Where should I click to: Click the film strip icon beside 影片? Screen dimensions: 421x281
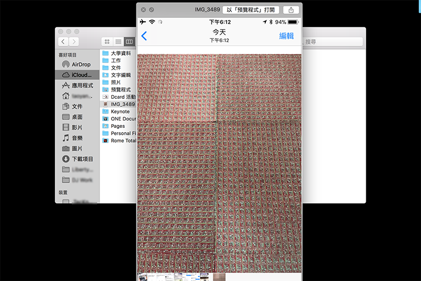pos(66,127)
